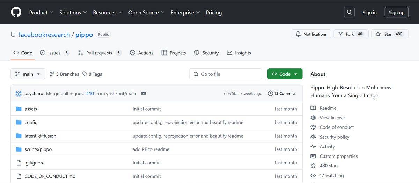Open config's 'update config, reprojection error' commit message

(188, 122)
